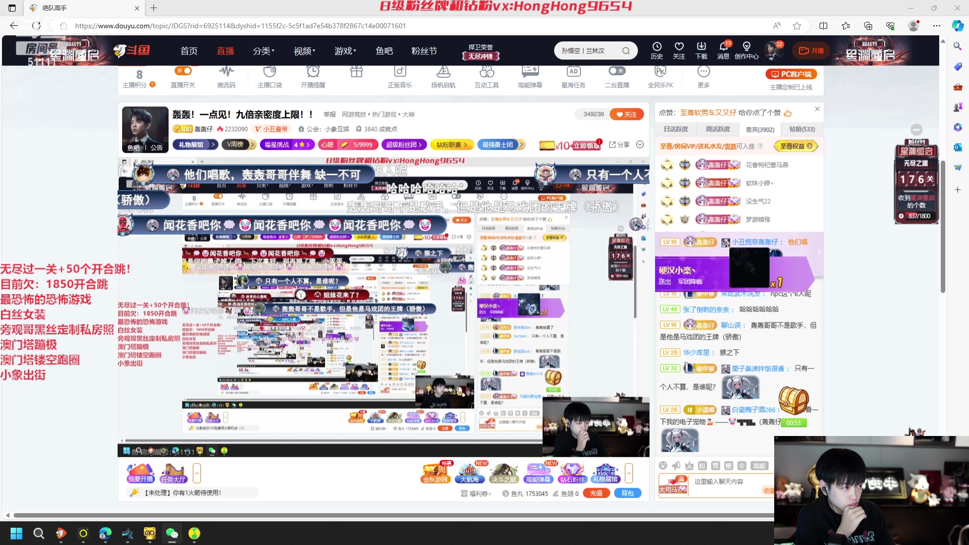This screenshot has height=545, width=969.
Task: Open the 互动工具 interactive tools panel
Action: 486,72
